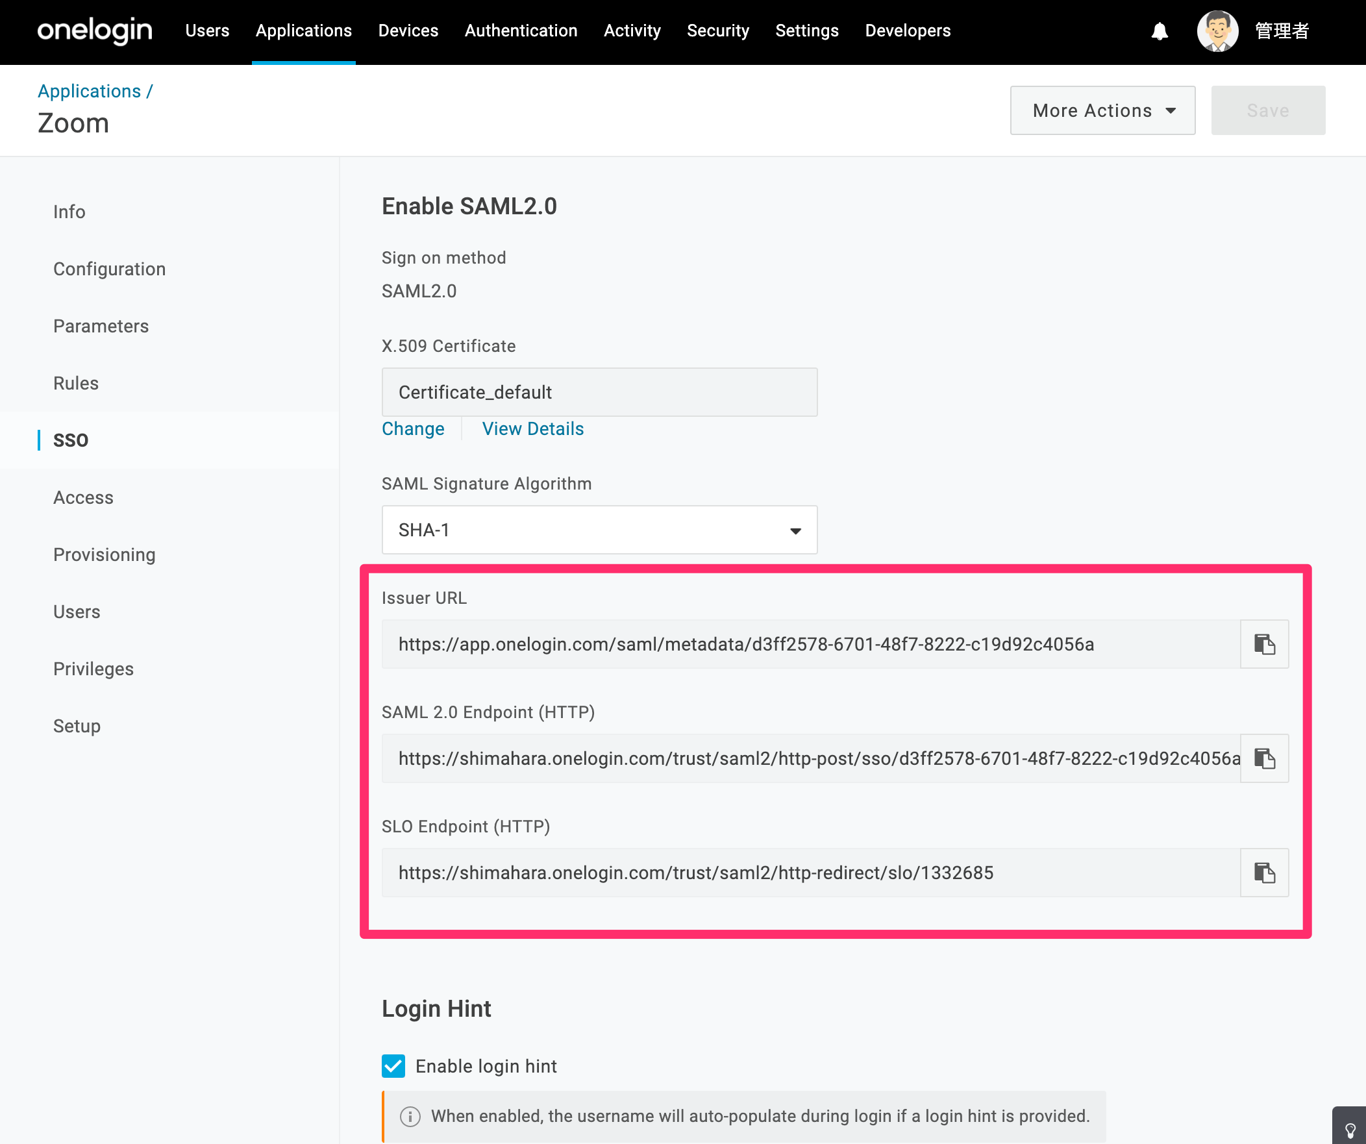Switch to the Rules tab
This screenshot has height=1144, width=1366.
click(x=76, y=383)
